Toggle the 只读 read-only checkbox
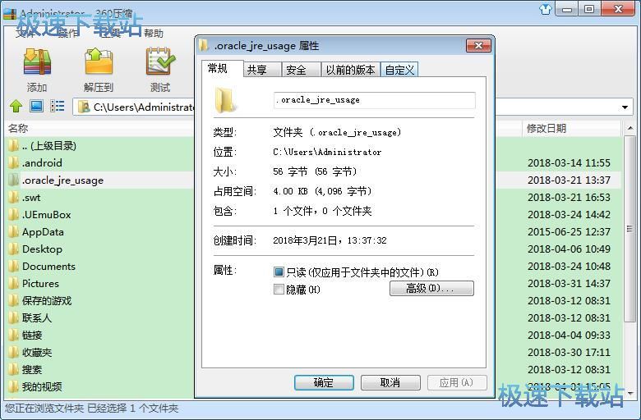 pyautogui.click(x=279, y=272)
